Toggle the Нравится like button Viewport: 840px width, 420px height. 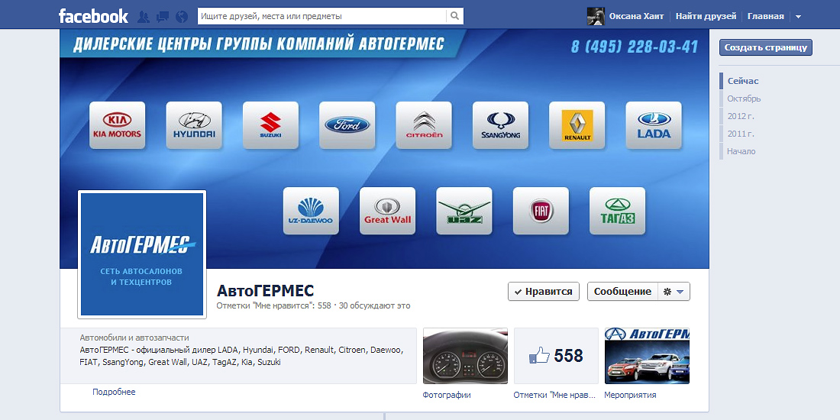click(543, 292)
